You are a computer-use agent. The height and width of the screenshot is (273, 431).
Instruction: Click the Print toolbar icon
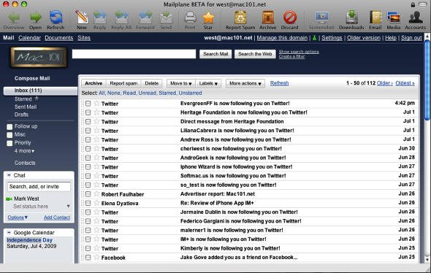[190, 18]
